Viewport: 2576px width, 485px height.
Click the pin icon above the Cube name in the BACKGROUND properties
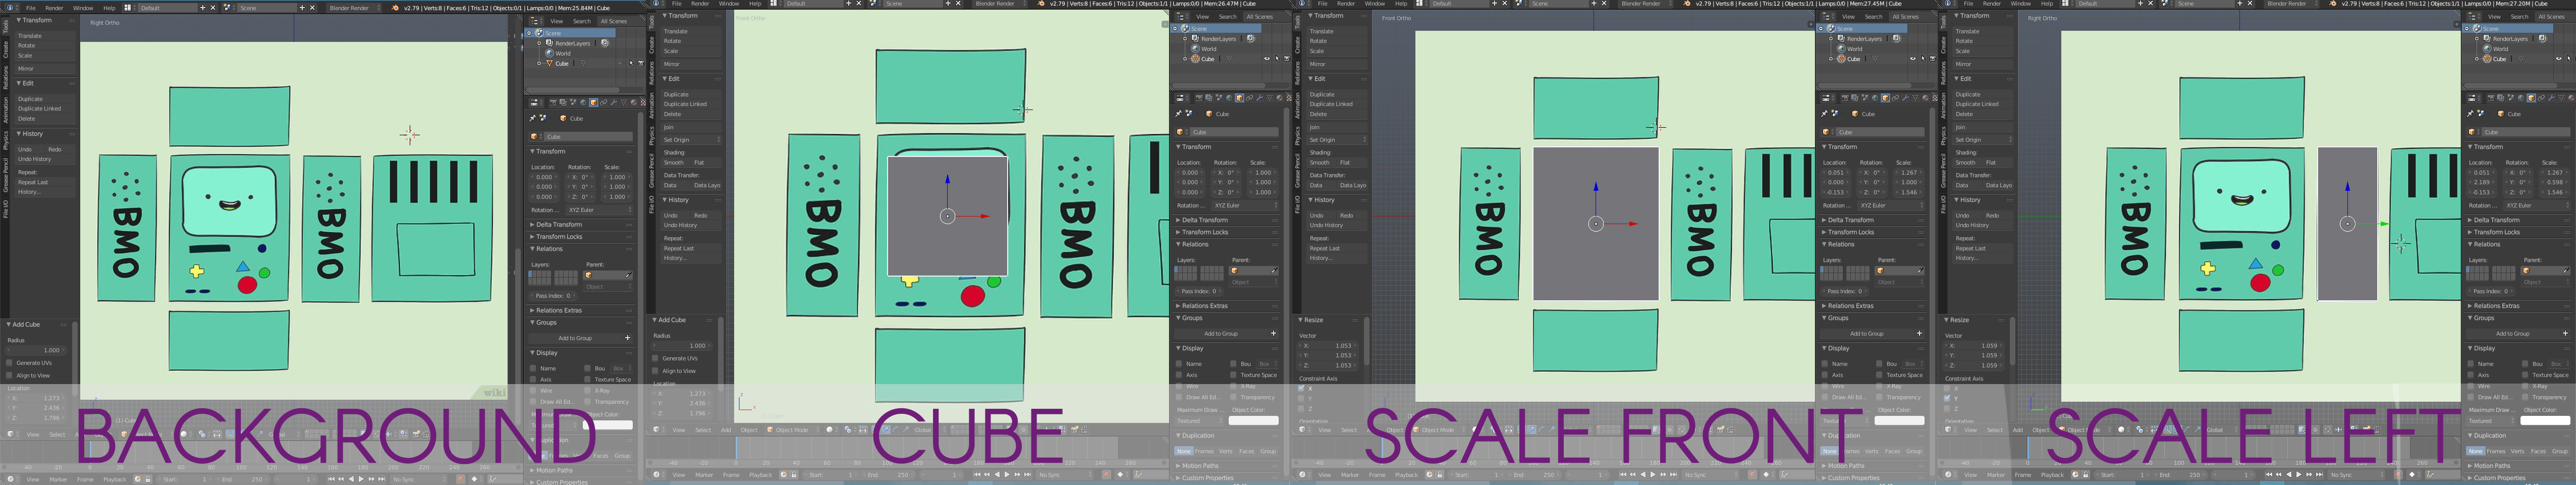pyautogui.click(x=533, y=118)
